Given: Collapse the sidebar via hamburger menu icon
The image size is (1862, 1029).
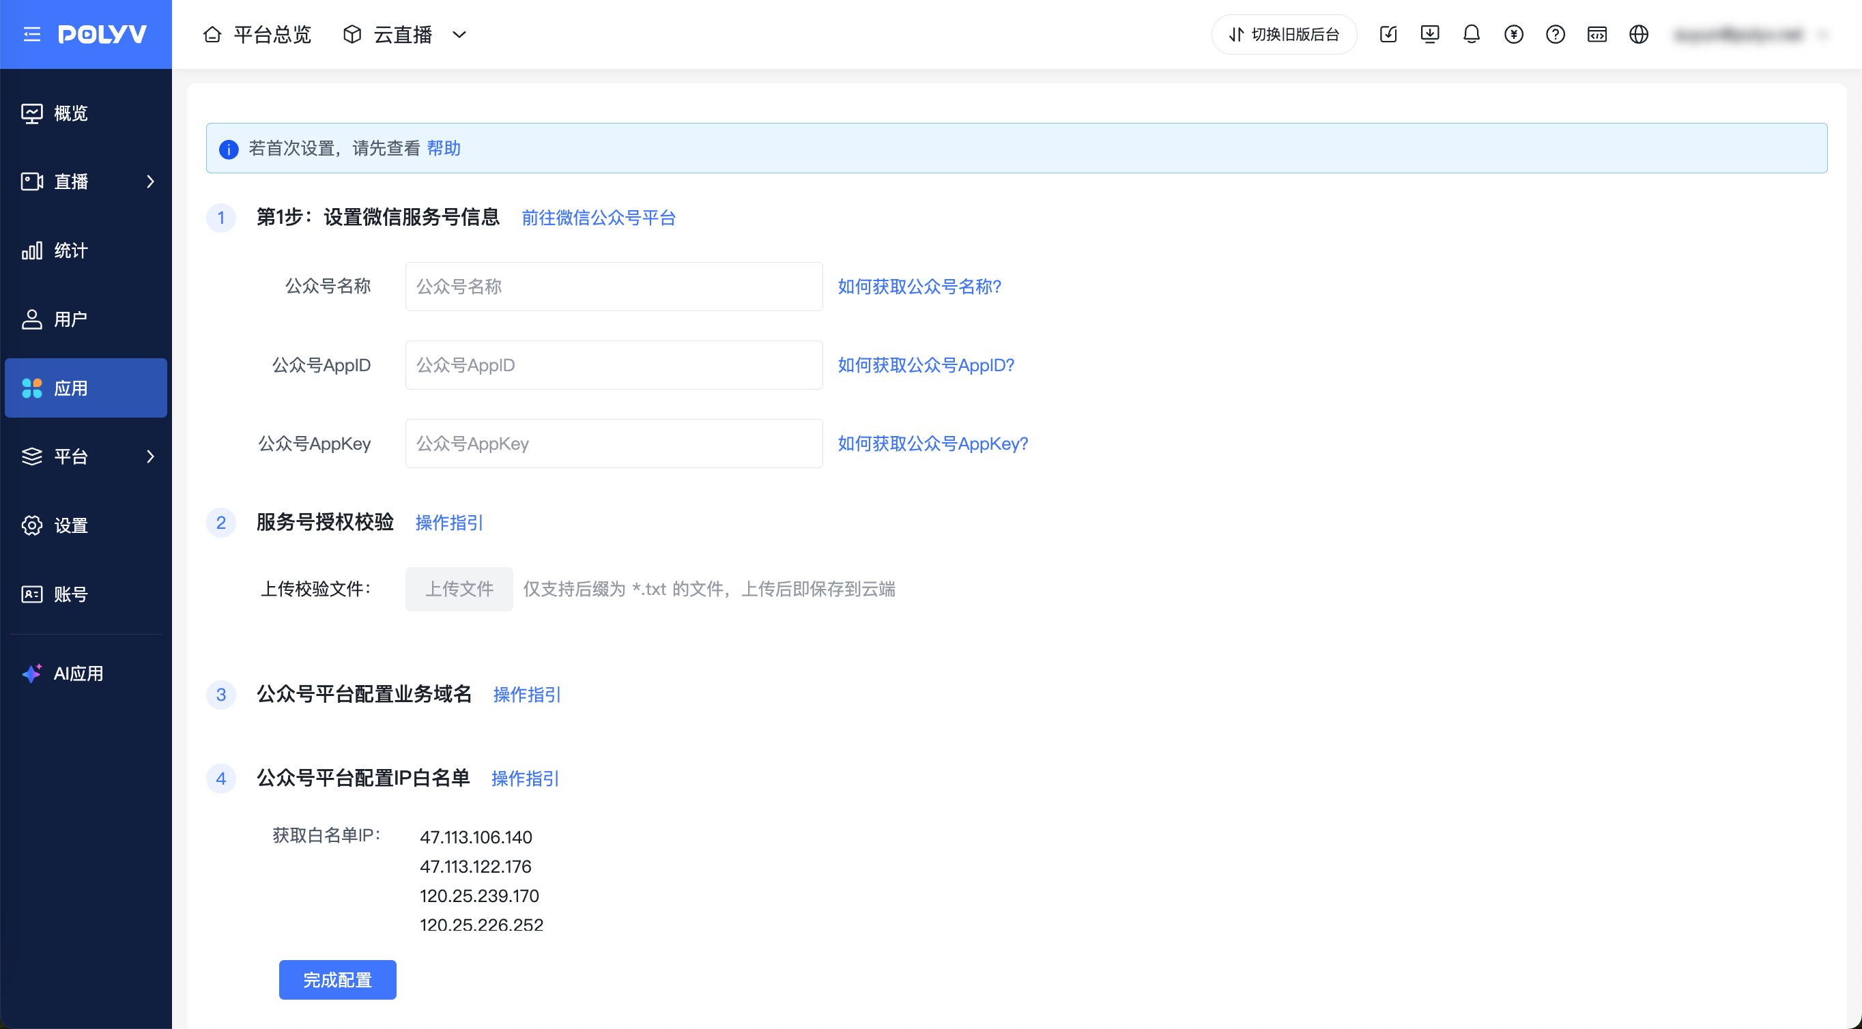Looking at the screenshot, I should [32, 34].
